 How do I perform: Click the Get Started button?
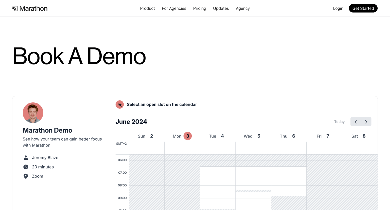pyautogui.click(x=363, y=8)
